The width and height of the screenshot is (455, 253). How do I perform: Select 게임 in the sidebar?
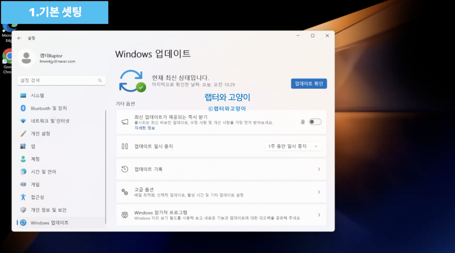61,184
